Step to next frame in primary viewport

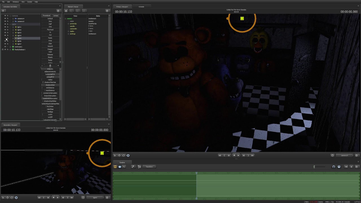(244, 155)
